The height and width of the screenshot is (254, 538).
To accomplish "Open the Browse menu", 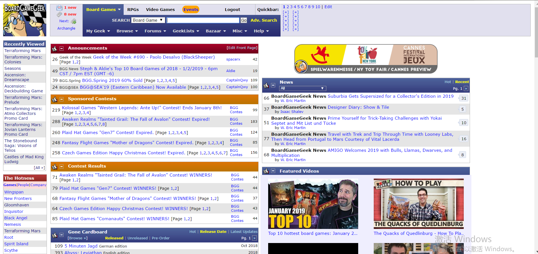I will (x=127, y=31).
